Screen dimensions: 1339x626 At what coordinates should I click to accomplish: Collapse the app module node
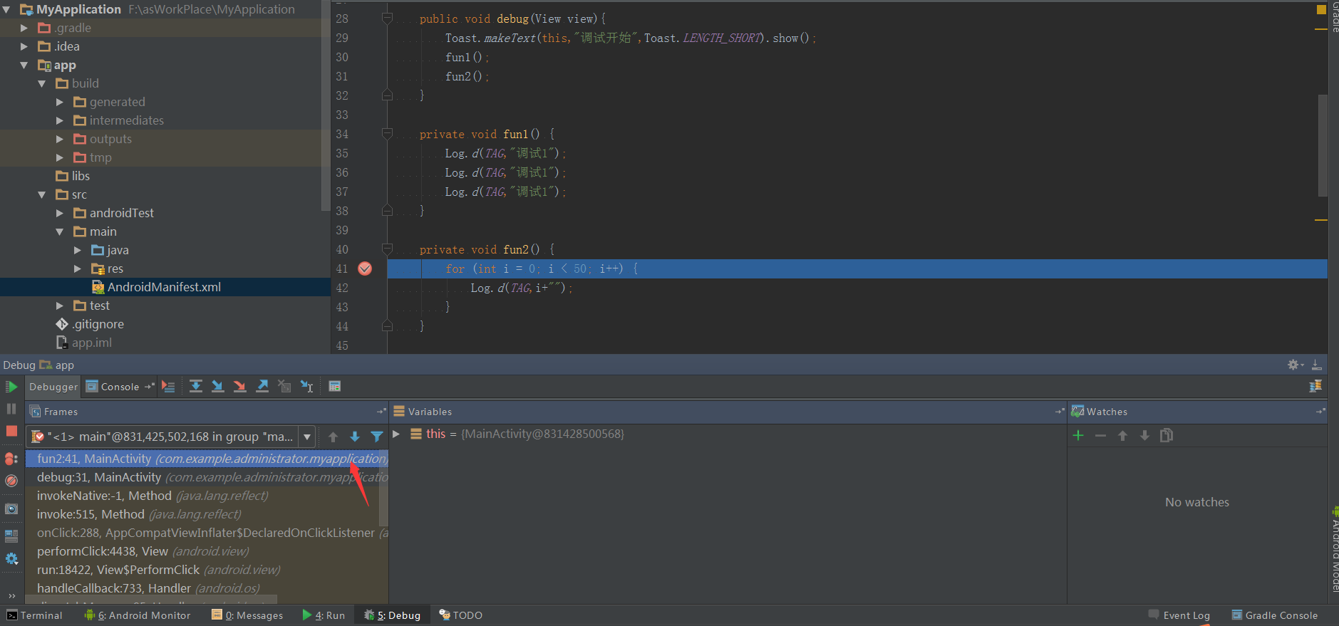24,65
